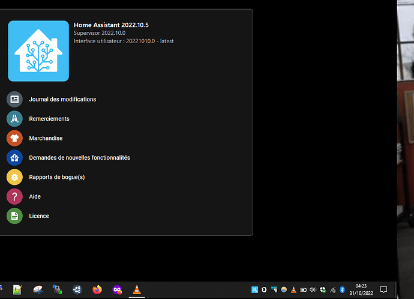Image resolution: width=414 pixels, height=299 pixels.
Task: Click the round orange-blue tray icon
Action: tap(284, 290)
